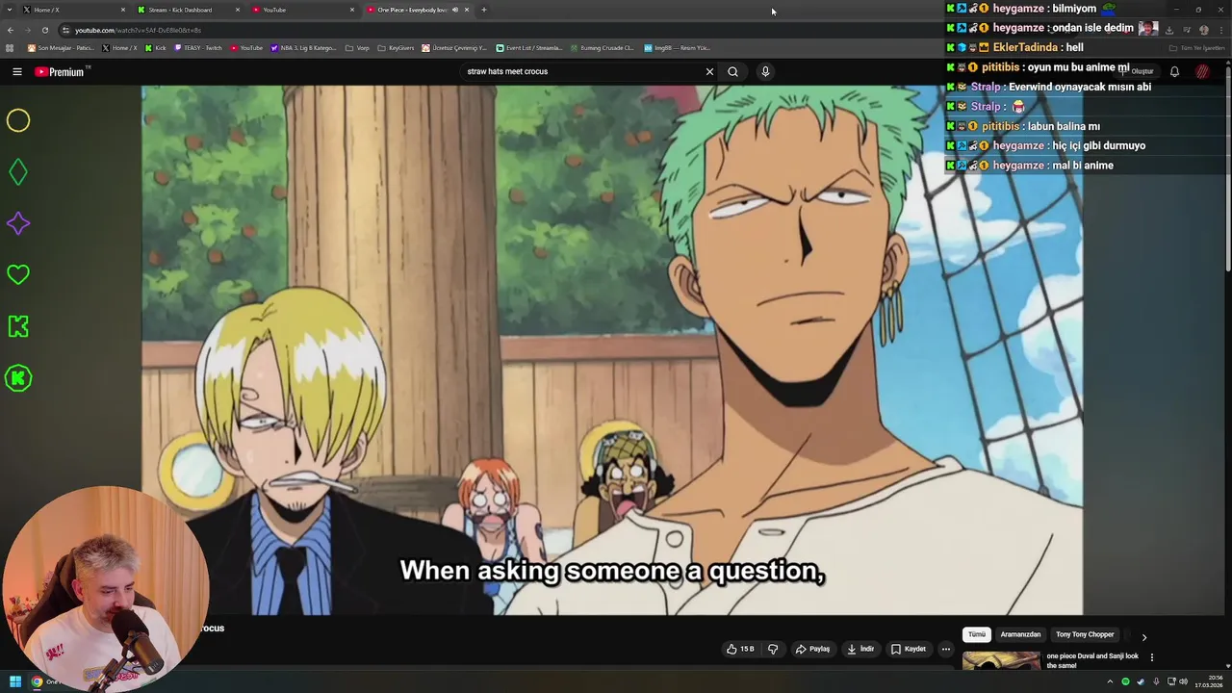Select the Aramanızdan filter chip
This screenshot has width=1232, height=693.
1020,634
